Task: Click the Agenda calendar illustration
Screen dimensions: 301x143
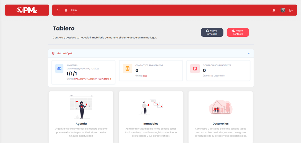Action: click(81, 107)
